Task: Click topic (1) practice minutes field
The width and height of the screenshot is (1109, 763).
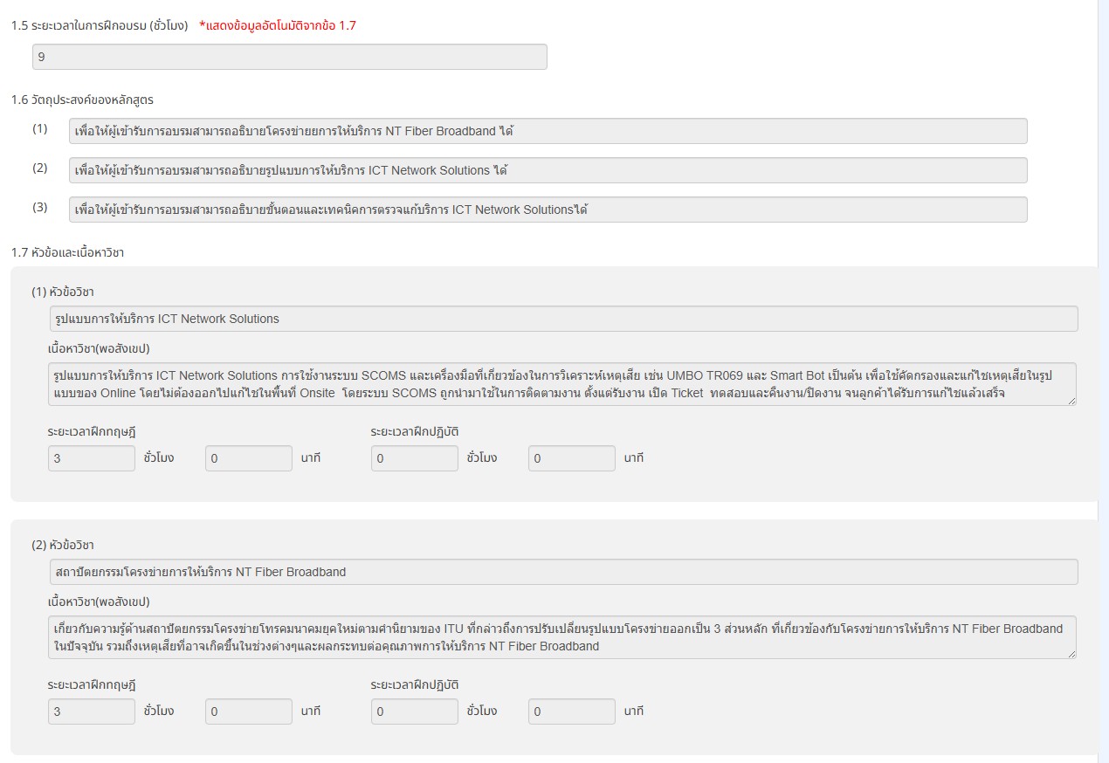Action: (x=572, y=458)
